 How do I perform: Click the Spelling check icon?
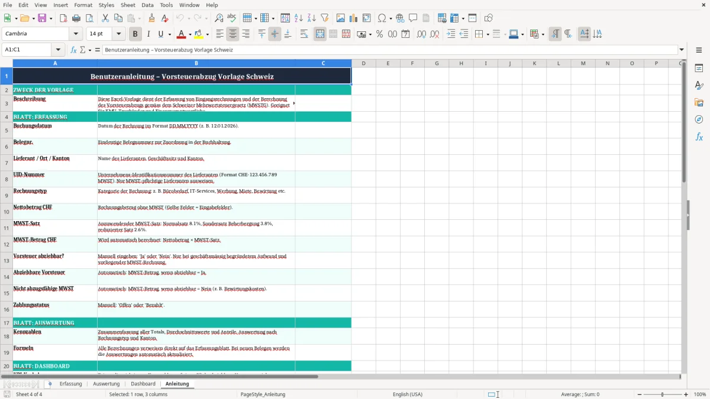tap(232, 18)
